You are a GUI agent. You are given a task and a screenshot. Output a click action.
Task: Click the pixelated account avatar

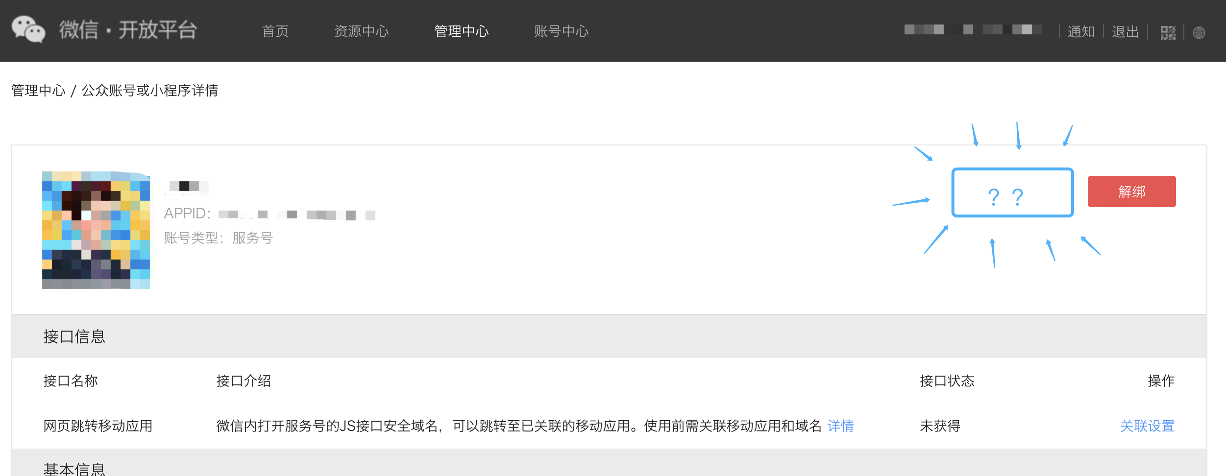coord(96,230)
